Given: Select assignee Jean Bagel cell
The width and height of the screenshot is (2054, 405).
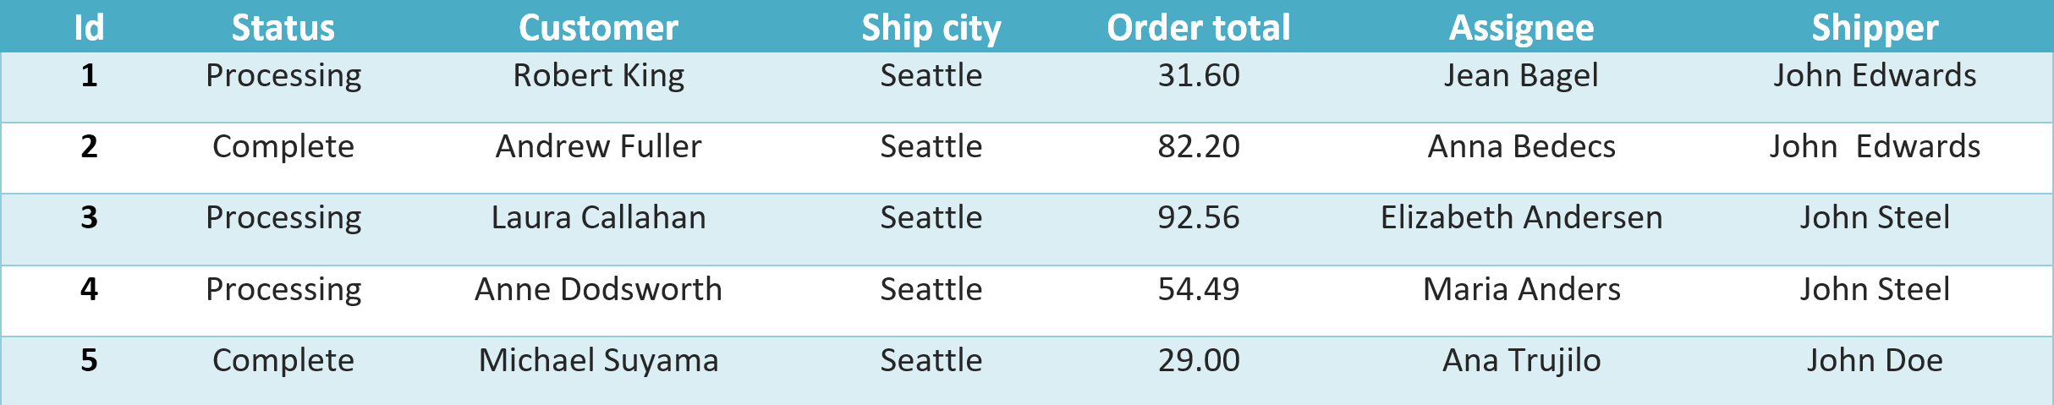Looking at the screenshot, I should coord(1521,76).
